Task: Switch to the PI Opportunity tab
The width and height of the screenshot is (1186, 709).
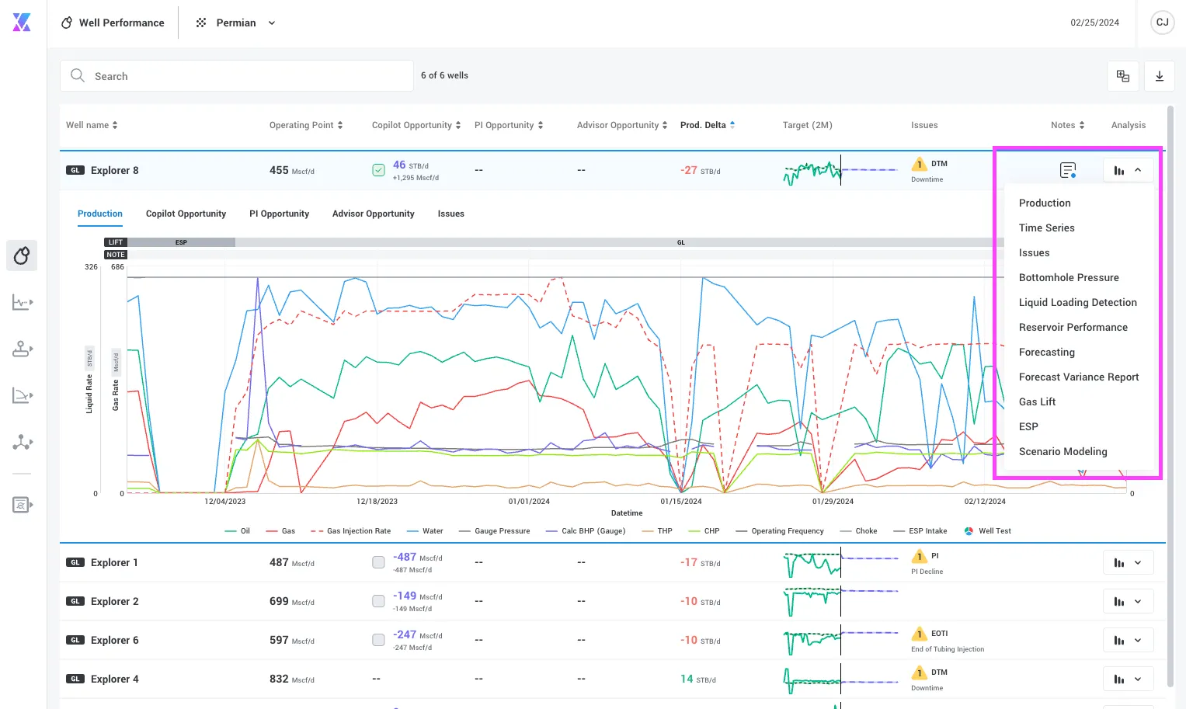Action: 279,214
